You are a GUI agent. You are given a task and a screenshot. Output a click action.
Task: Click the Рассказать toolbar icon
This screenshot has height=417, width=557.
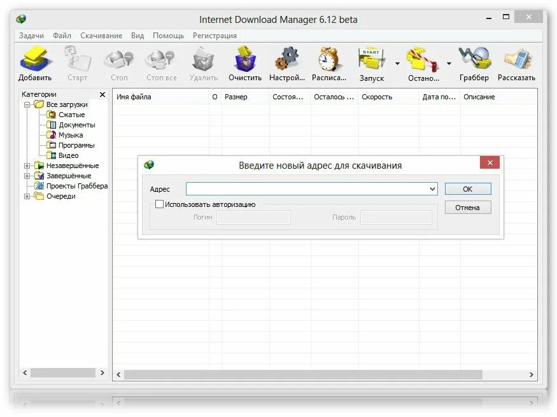(x=517, y=59)
